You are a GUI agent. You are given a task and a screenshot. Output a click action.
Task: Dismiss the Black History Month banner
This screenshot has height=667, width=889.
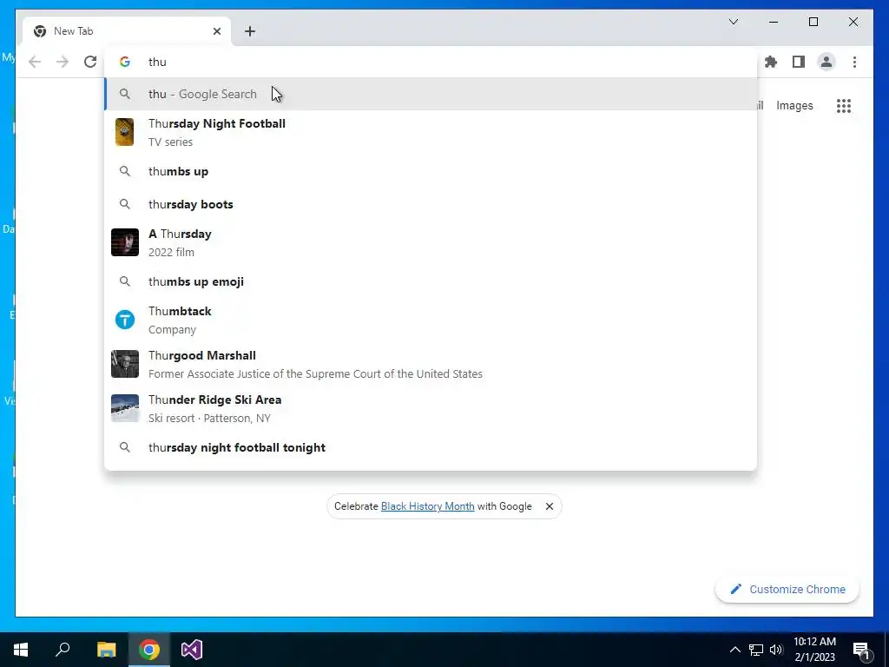[x=549, y=506]
